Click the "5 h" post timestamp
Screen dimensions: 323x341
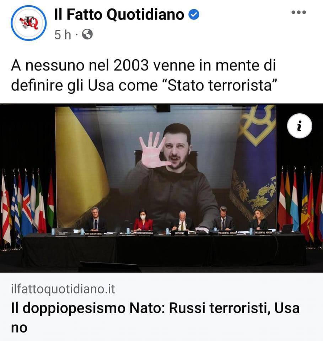[63, 34]
